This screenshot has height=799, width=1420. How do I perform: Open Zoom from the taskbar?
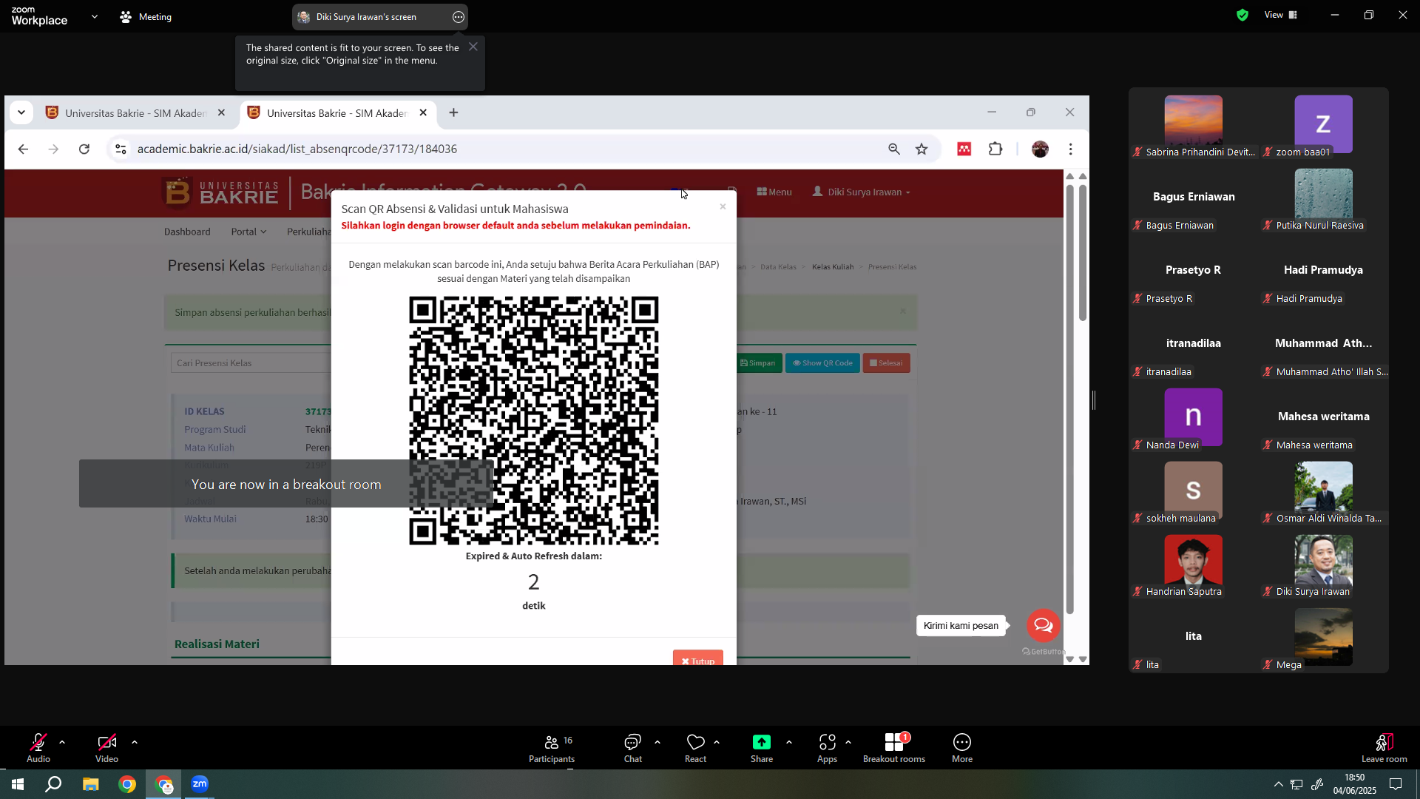[200, 784]
